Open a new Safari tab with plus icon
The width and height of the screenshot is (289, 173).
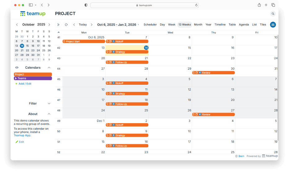[266, 5]
